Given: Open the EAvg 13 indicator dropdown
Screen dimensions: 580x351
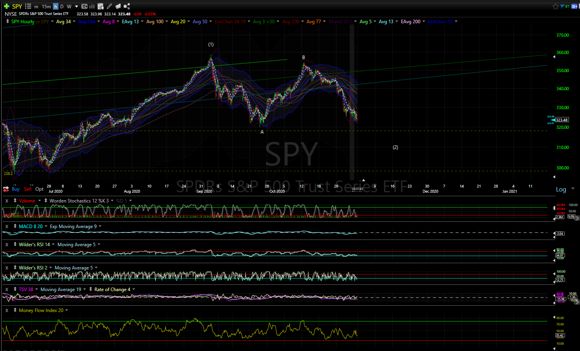Looking at the screenshot, I should pyautogui.click(x=142, y=22).
